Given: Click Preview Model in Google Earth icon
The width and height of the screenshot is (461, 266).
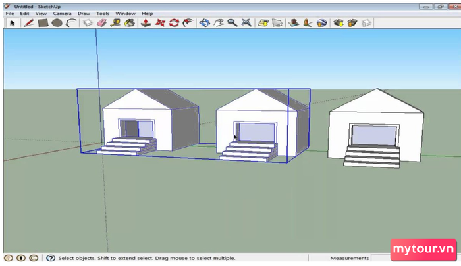Looking at the screenshot, I should (x=321, y=23).
